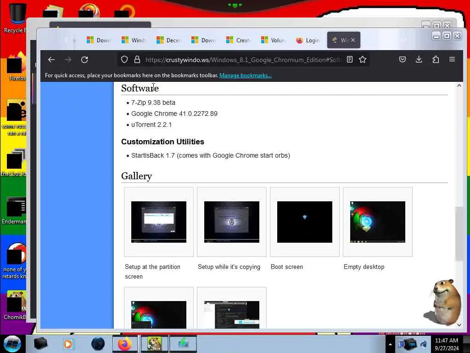Open the list all tabs dropdown arrow
Viewport: 470px width, 353px height.
click(x=404, y=40)
